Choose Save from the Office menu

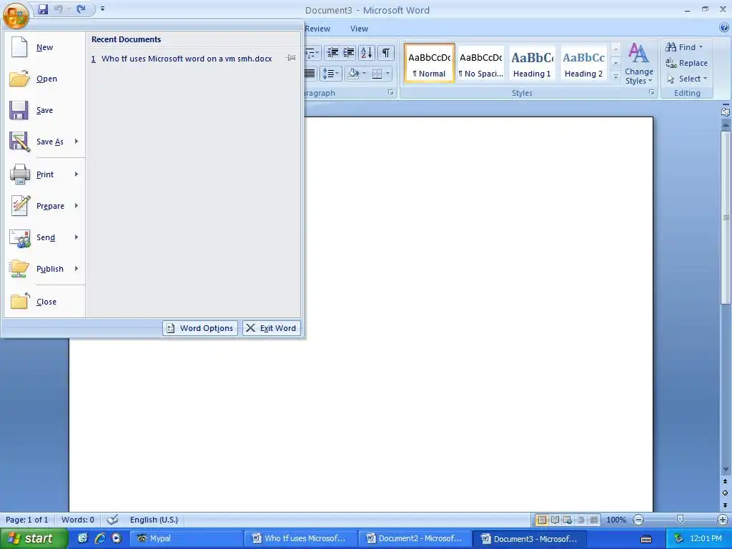[44, 110]
